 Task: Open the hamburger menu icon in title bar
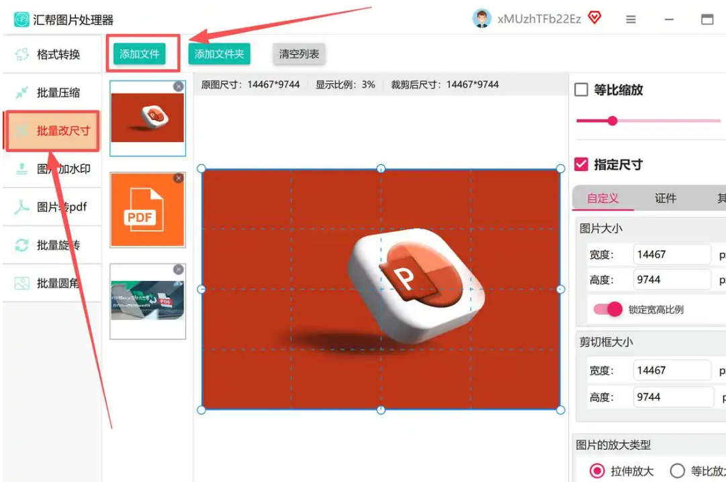[631, 19]
